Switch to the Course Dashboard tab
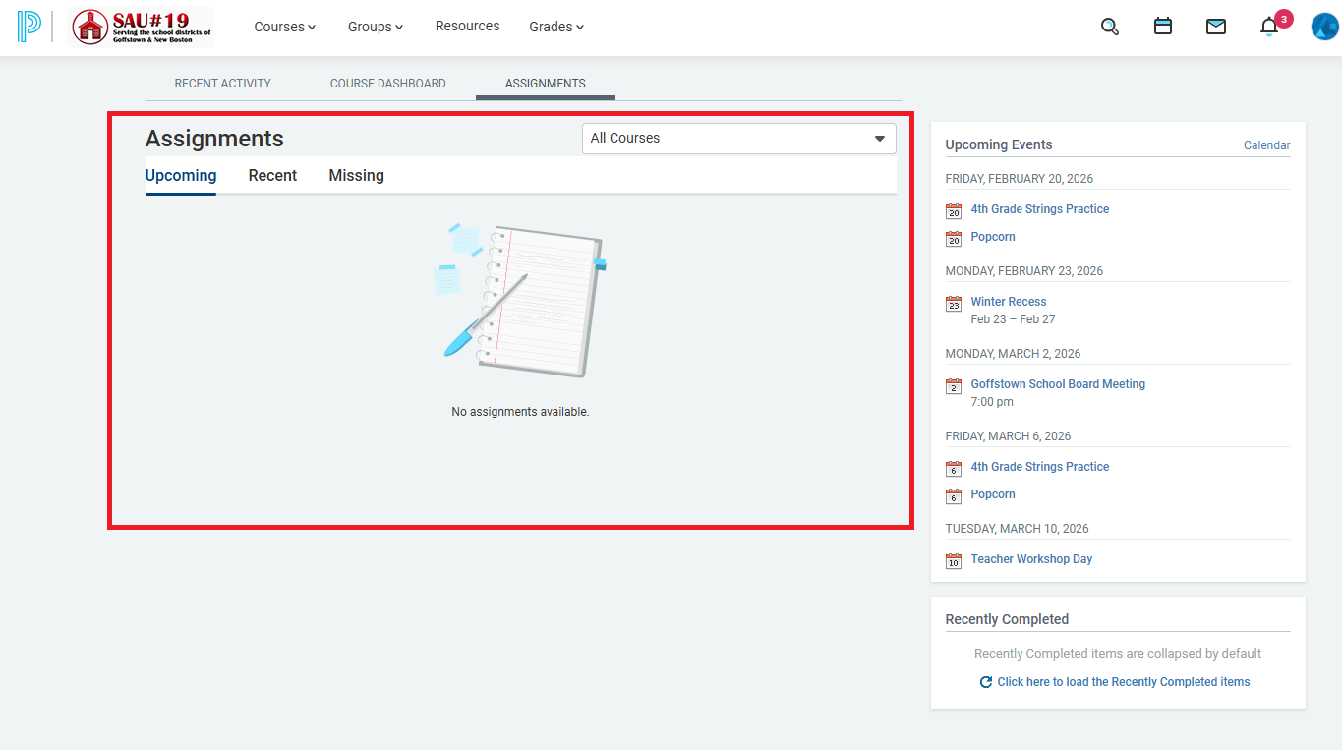1342x750 pixels. [387, 84]
